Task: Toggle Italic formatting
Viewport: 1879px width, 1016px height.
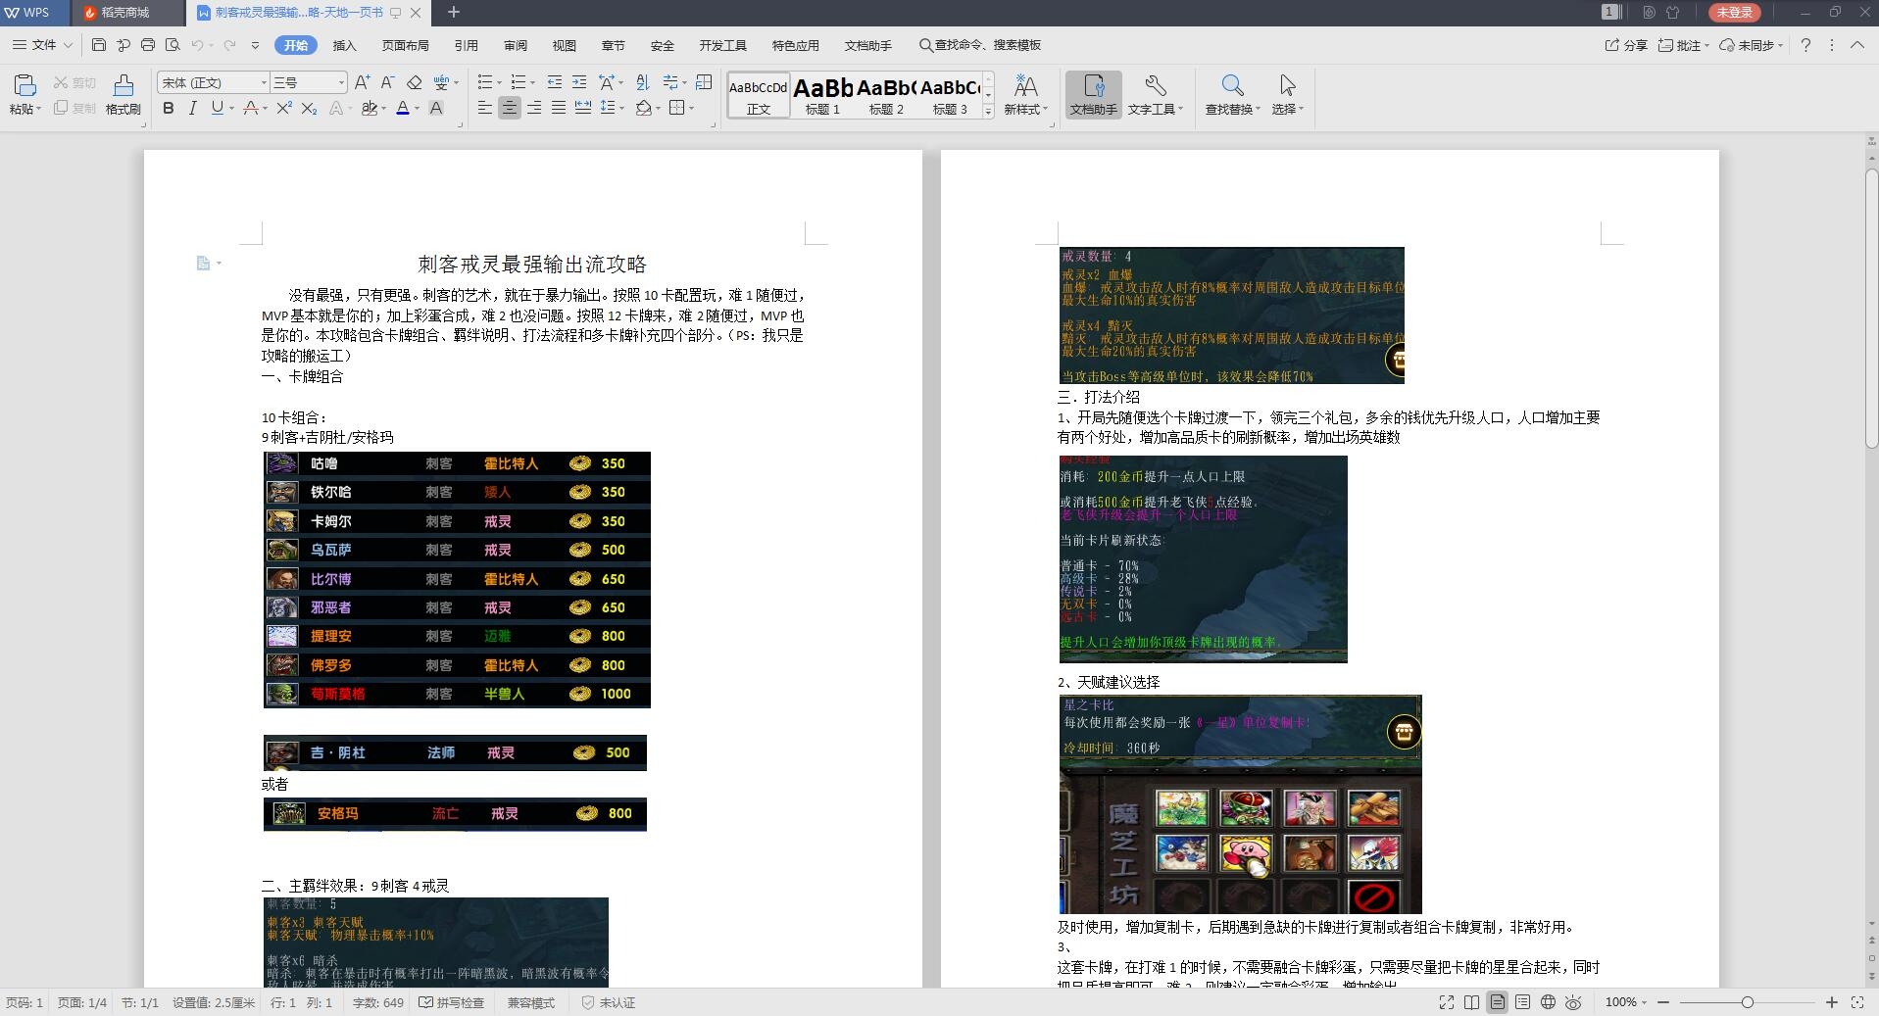Action: [x=192, y=108]
